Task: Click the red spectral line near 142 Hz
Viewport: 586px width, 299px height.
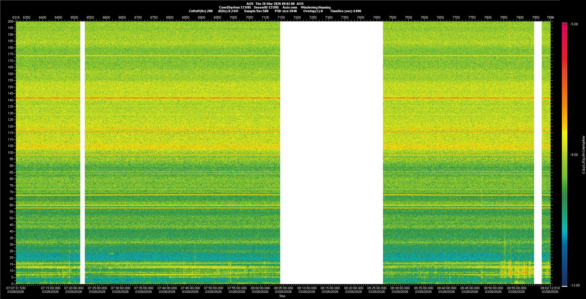Action: pyautogui.click(x=183, y=98)
